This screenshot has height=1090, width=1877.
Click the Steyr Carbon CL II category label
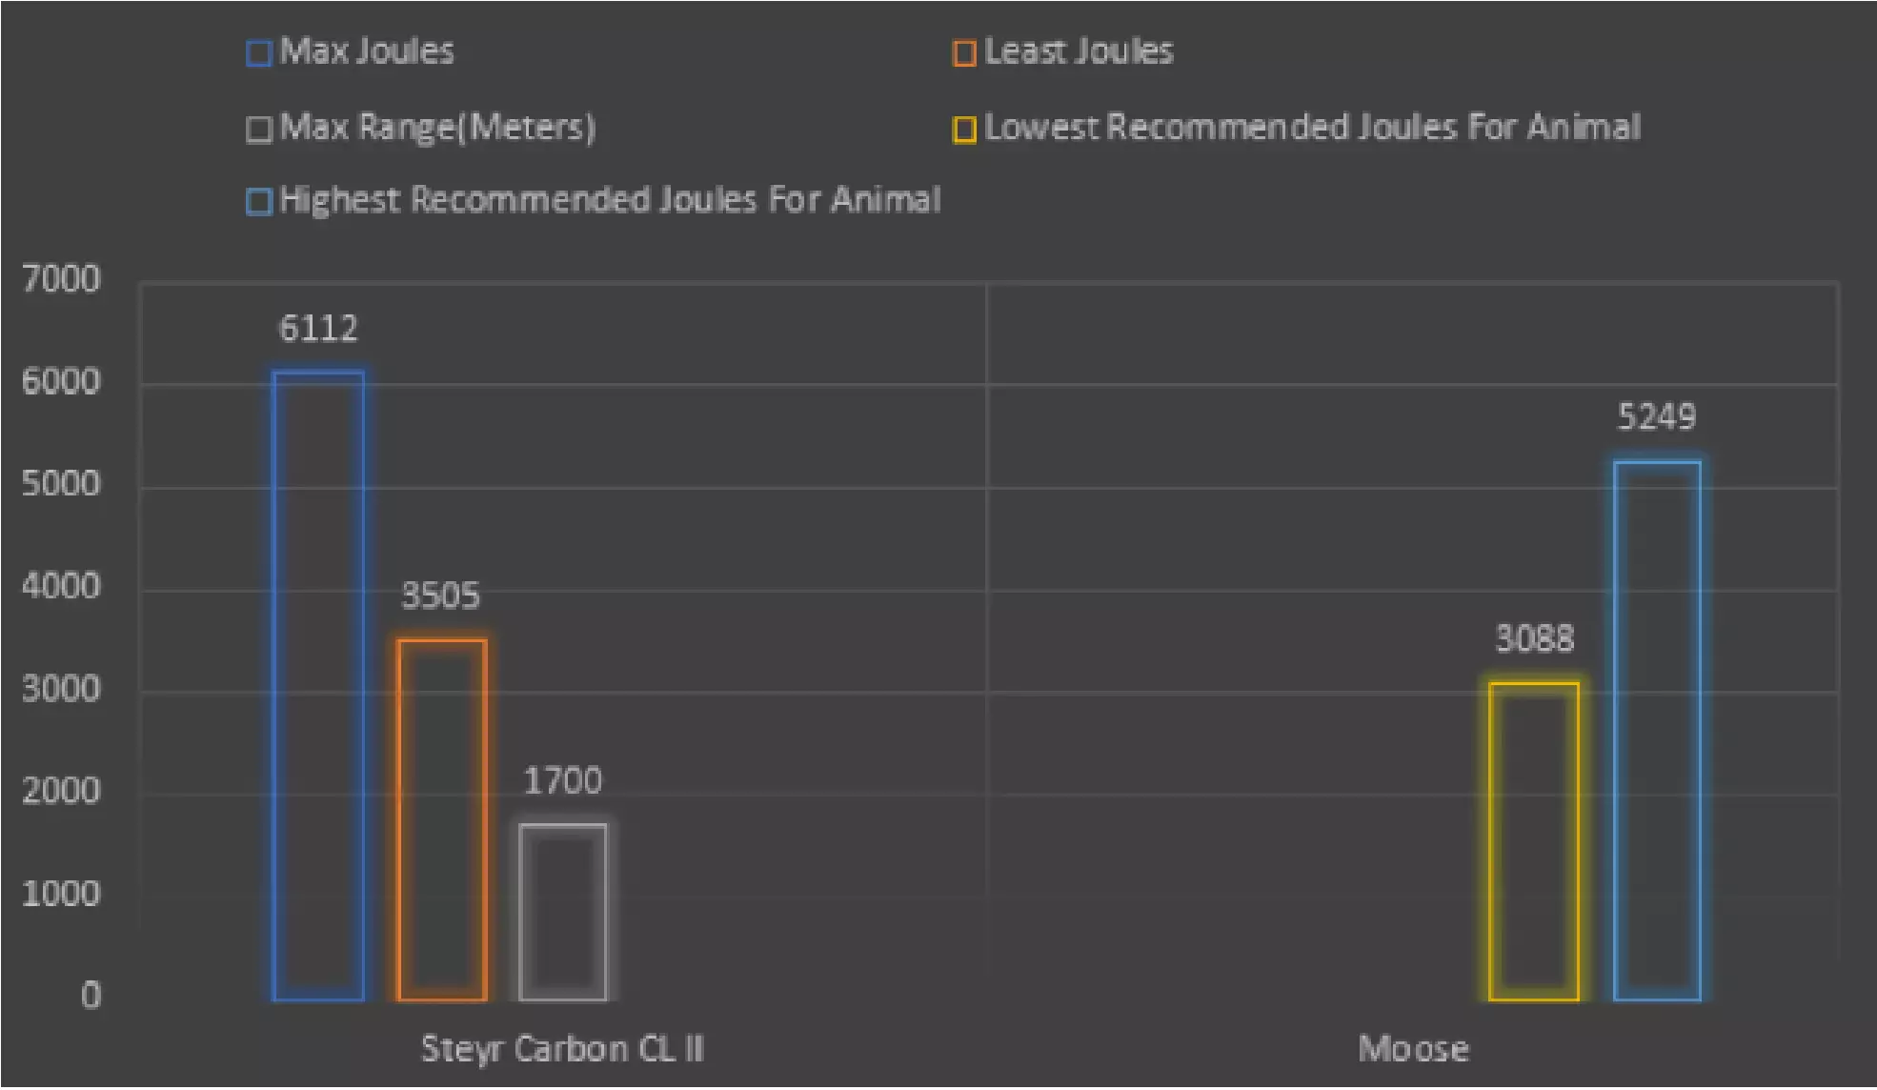562,1049
